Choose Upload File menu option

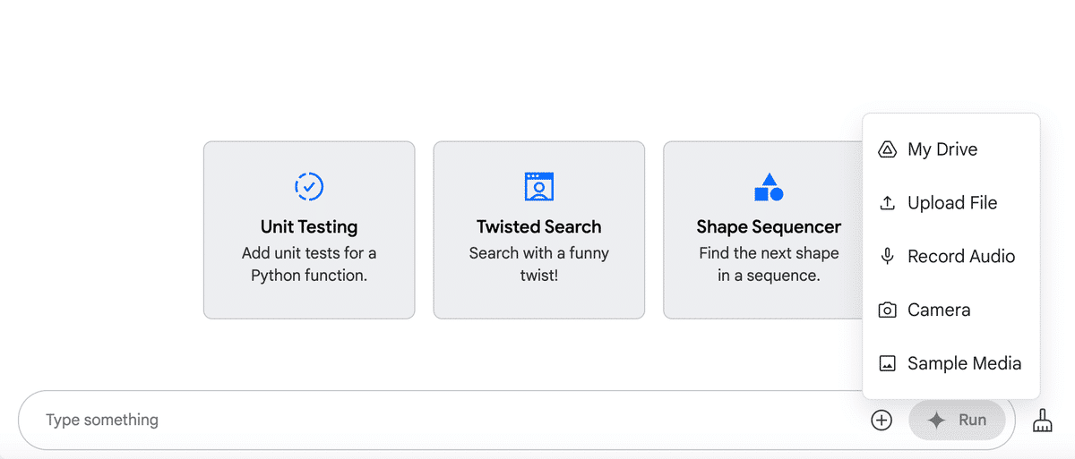click(951, 203)
